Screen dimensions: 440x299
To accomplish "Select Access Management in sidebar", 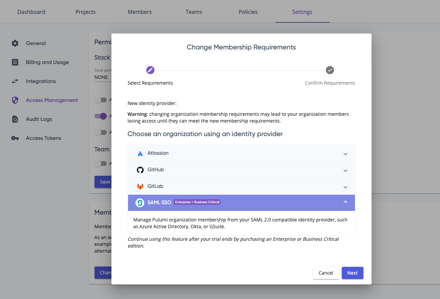I will (x=52, y=100).
